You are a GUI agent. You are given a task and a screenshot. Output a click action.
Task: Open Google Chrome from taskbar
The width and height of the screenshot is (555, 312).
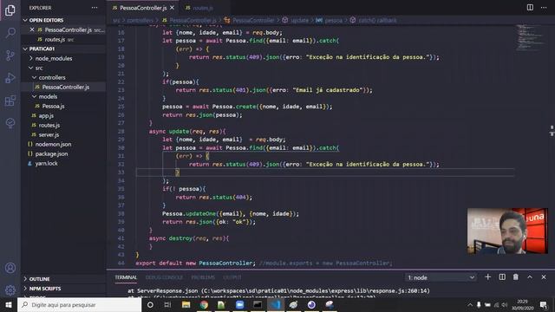pos(204,304)
